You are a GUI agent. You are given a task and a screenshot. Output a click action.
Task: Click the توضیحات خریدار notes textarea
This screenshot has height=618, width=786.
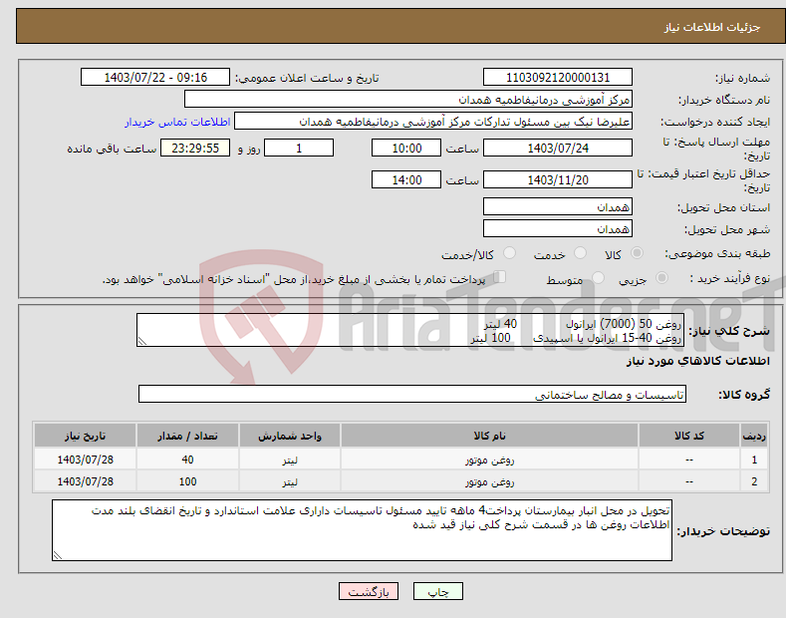pos(362,530)
